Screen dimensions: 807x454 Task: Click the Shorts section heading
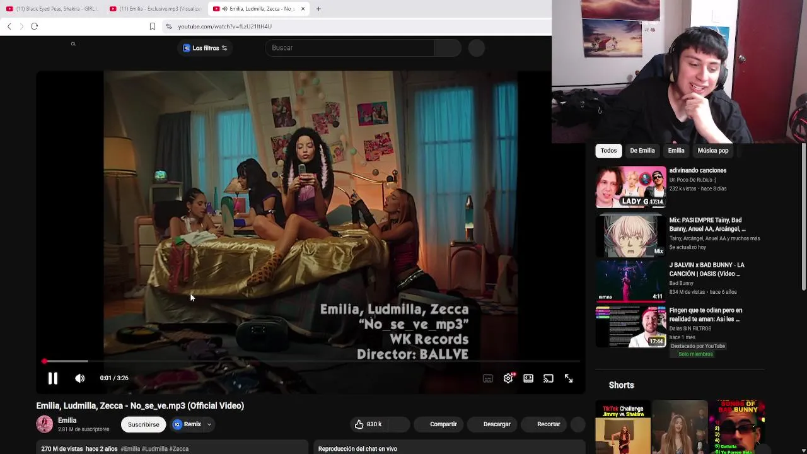pyautogui.click(x=621, y=385)
